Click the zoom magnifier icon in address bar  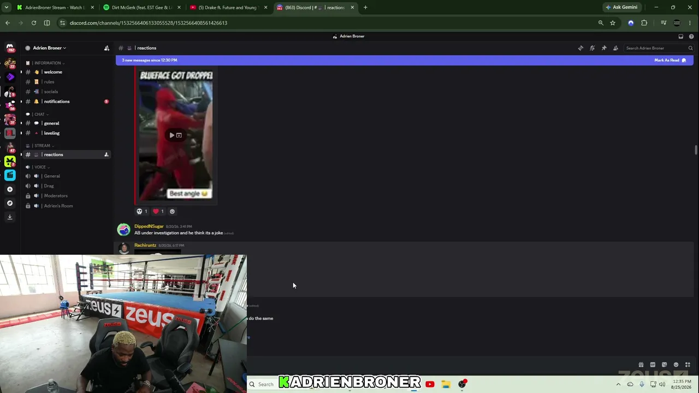tap(601, 23)
